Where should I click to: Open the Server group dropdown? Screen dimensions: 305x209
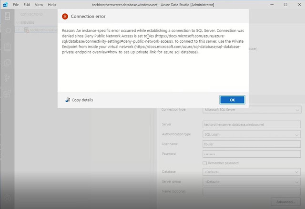[x=252, y=182]
